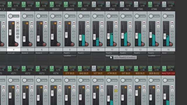This screenshot has height=105, width=187.
Task: Open the first ReaEQ plugin on track 11
Action: pos(112,53)
